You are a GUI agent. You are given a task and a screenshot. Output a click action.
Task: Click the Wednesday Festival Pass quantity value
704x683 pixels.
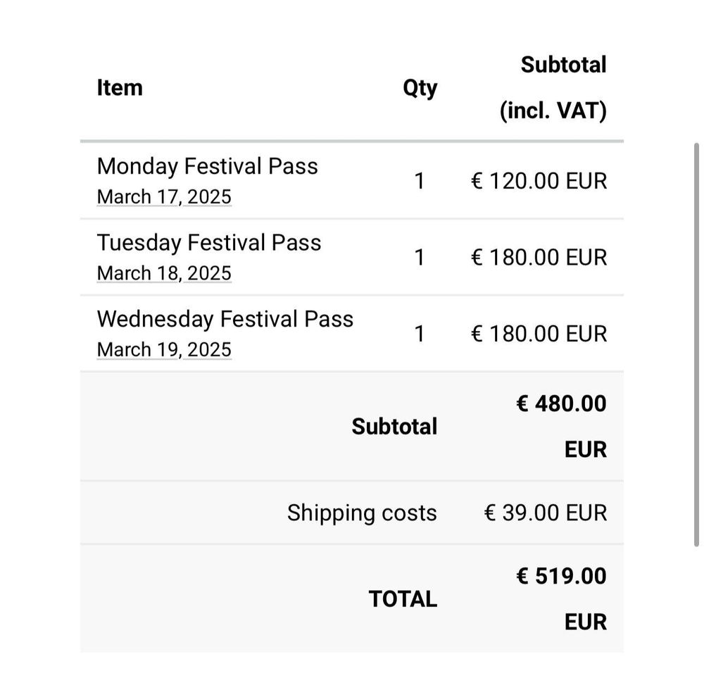pos(420,334)
